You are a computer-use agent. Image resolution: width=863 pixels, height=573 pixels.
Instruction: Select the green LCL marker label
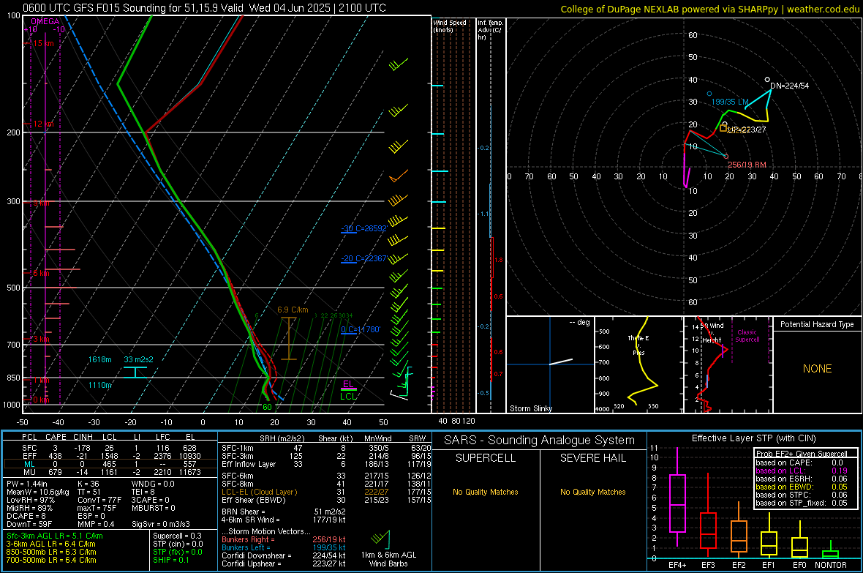348,396
